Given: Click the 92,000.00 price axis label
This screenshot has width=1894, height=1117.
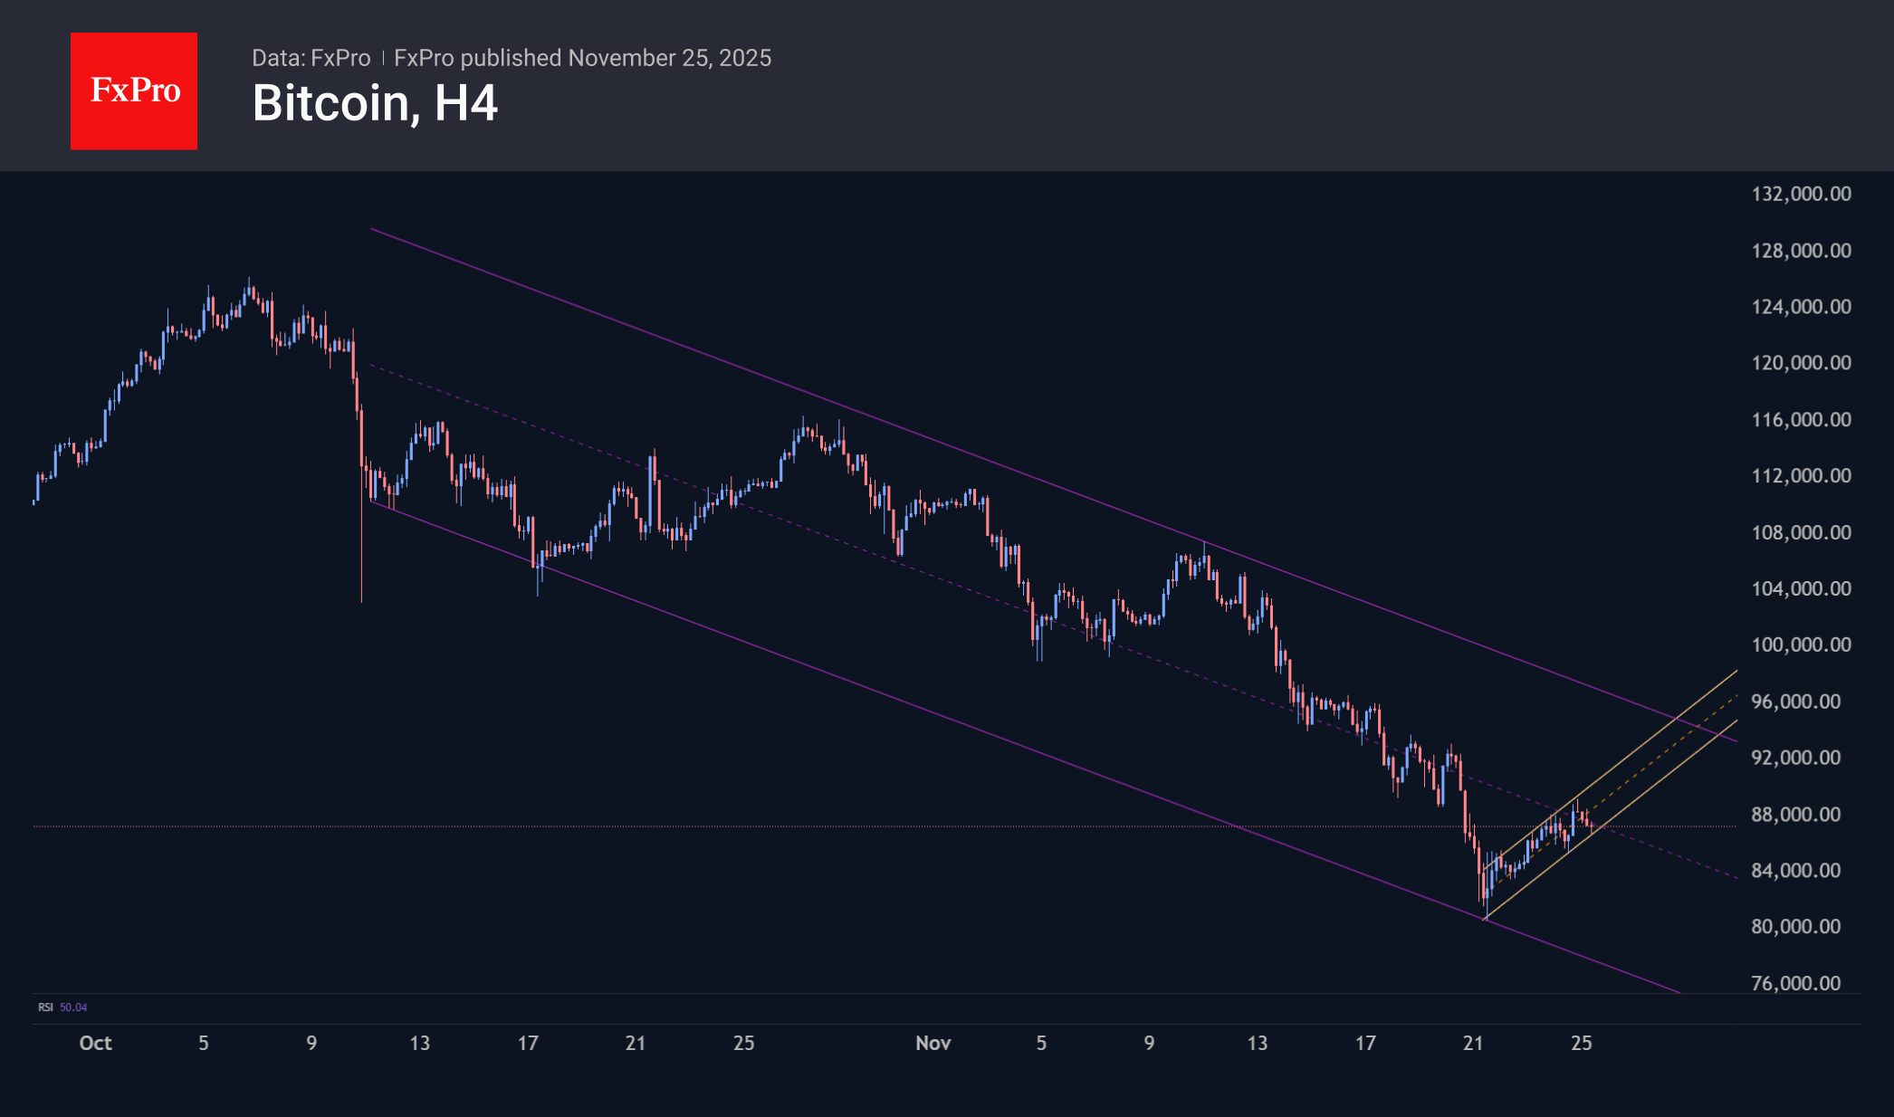Looking at the screenshot, I should [1795, 758].
